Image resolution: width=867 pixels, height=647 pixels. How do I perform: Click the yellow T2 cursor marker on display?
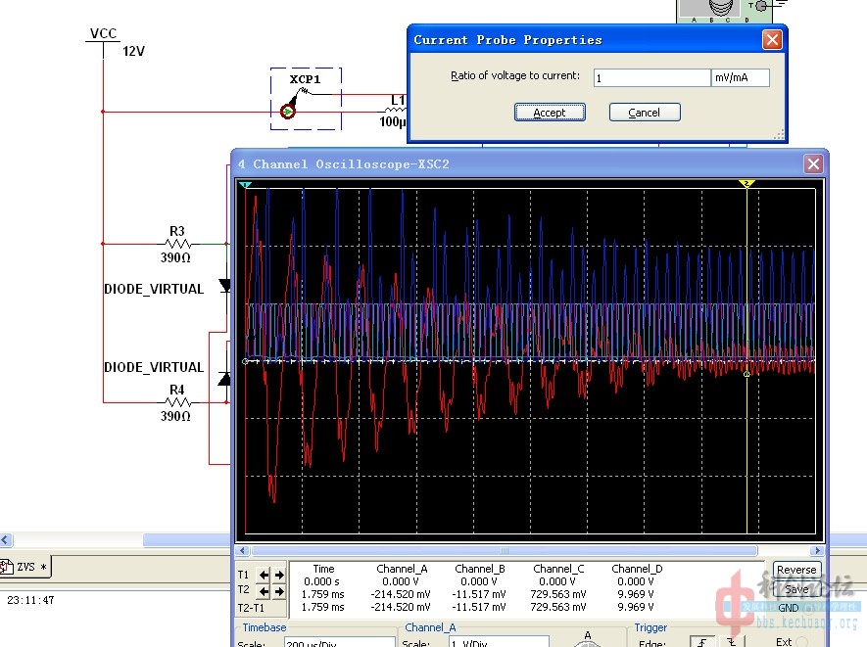(747, 183)
